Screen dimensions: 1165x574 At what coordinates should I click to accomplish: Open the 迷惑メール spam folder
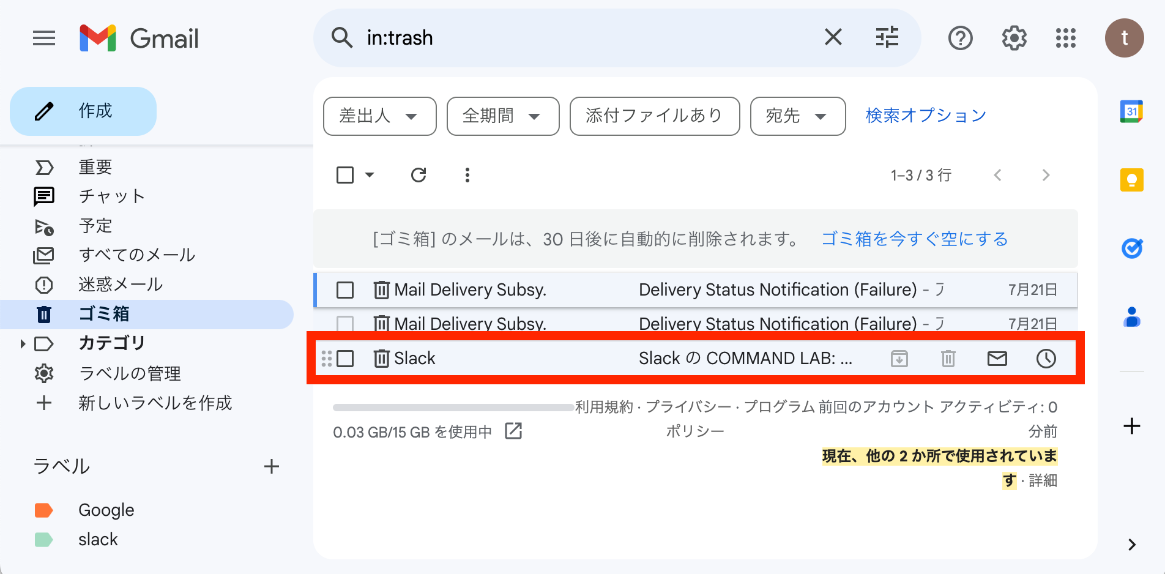[x=121, y=285]
